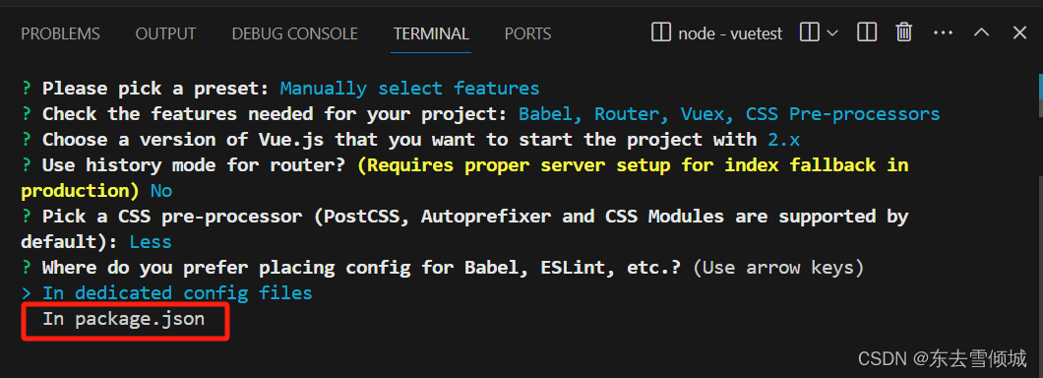The image size is (1043, 378).
Task: Maximize panel with the upward chevron
Action: click(982, 31)
